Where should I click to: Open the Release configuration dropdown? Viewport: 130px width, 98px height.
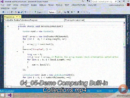[52, 12]
